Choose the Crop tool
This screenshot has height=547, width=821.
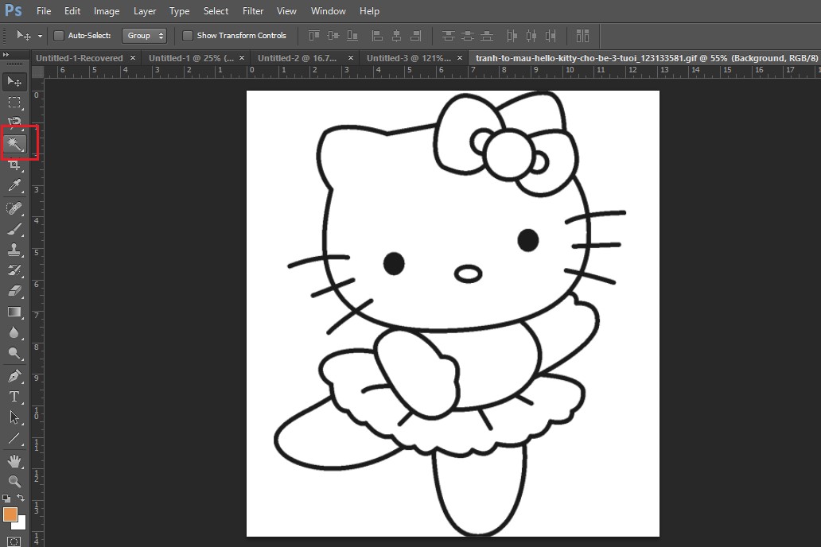14,165
